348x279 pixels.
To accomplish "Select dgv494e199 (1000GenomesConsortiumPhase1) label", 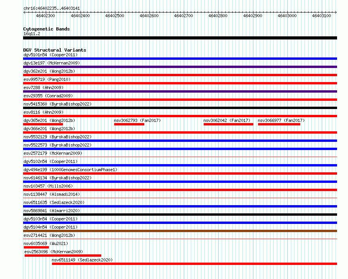I will (70, 170).
